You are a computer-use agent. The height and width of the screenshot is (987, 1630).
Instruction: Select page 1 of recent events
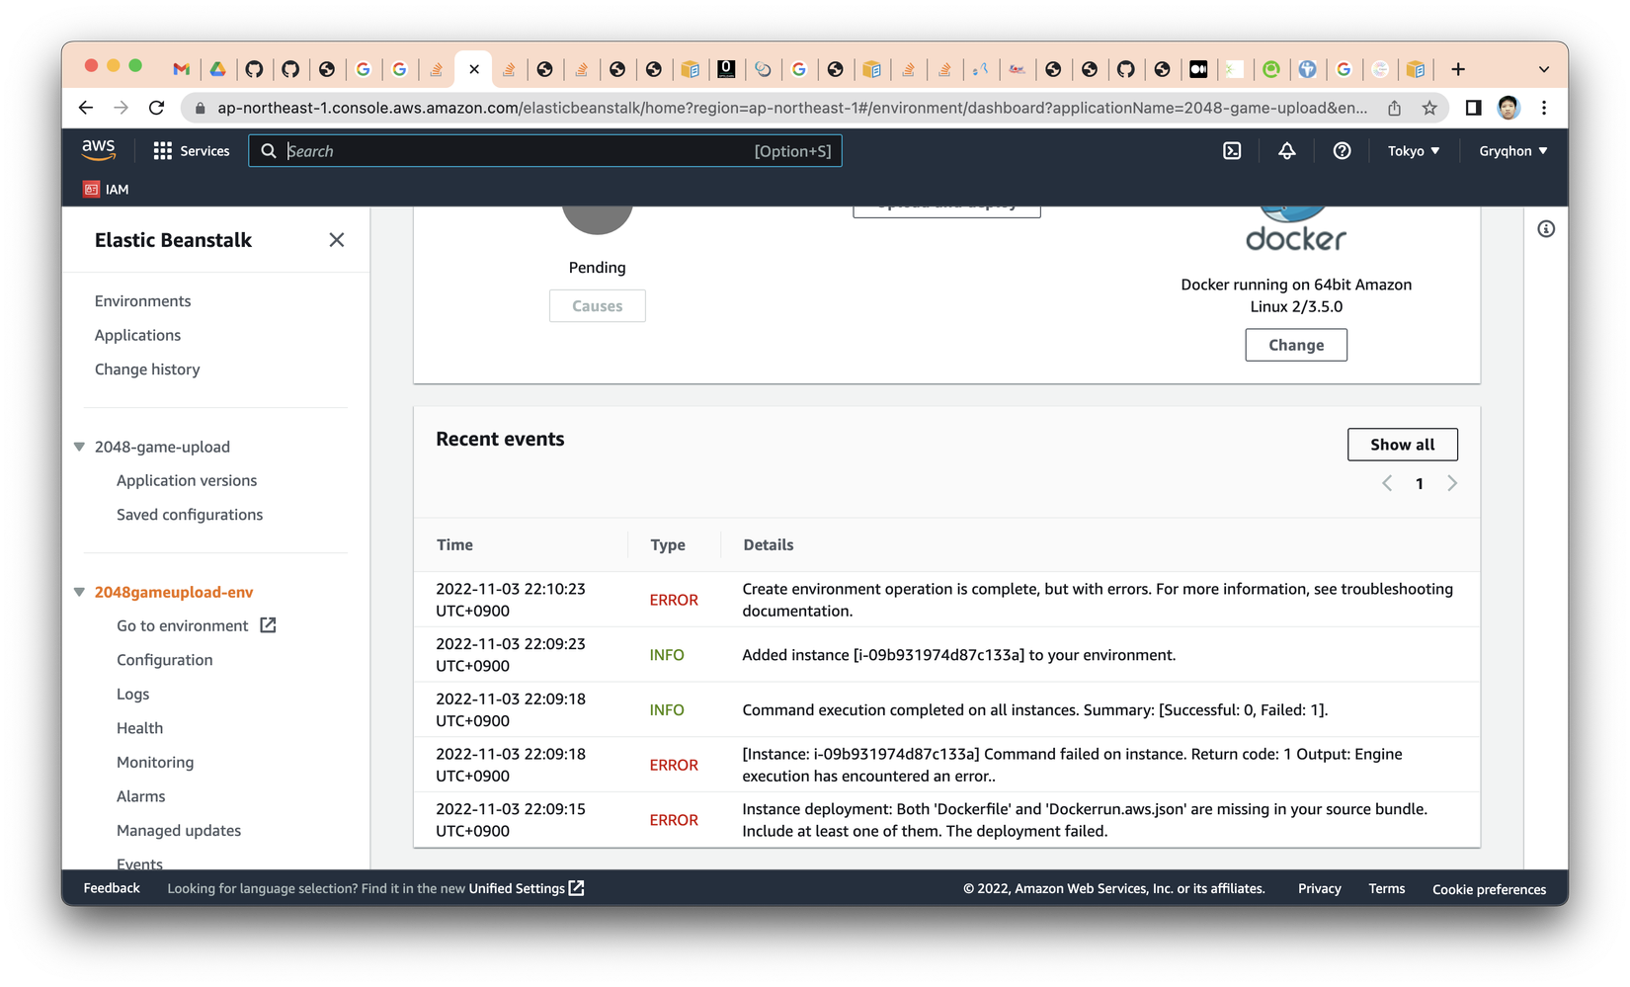click(x=1420, y=484)
